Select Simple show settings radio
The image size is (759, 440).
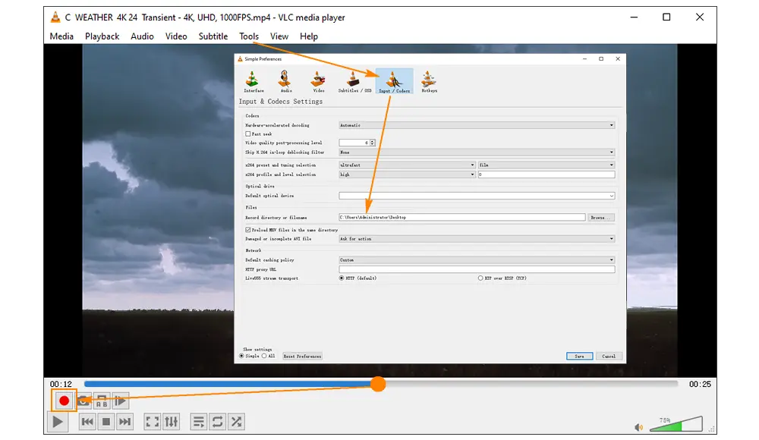click(241, 356)
